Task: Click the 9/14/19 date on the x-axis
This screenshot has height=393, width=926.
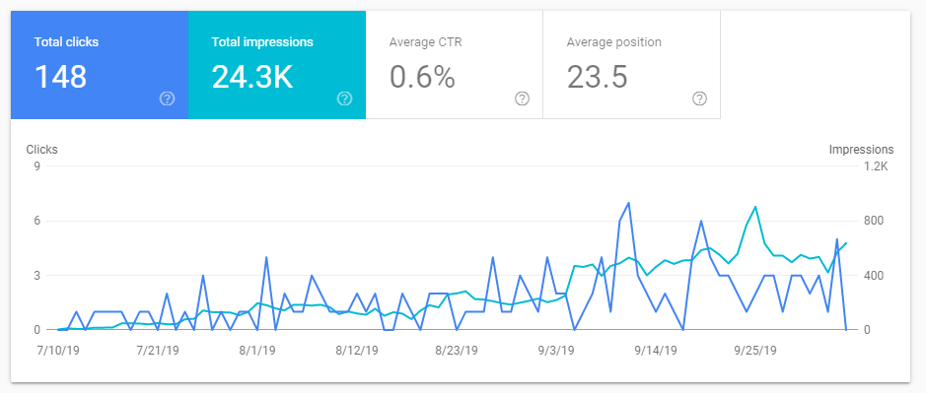Action: tap(656, 351)
